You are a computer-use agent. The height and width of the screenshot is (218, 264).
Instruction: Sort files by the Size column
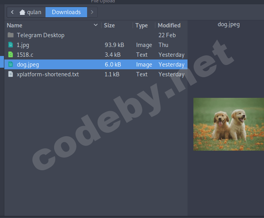pos(109,25)
